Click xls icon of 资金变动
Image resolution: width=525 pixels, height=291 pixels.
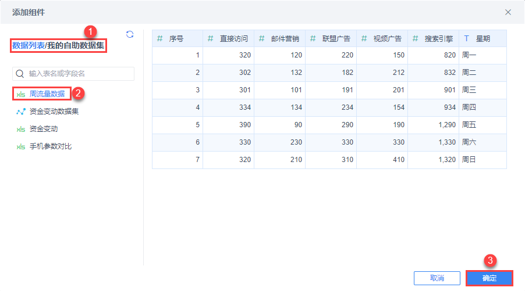pos(21,130)
